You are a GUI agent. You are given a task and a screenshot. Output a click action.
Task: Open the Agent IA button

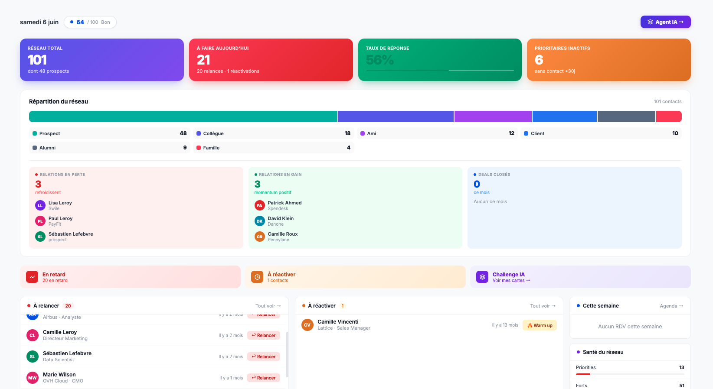click(x=665, y=22)
